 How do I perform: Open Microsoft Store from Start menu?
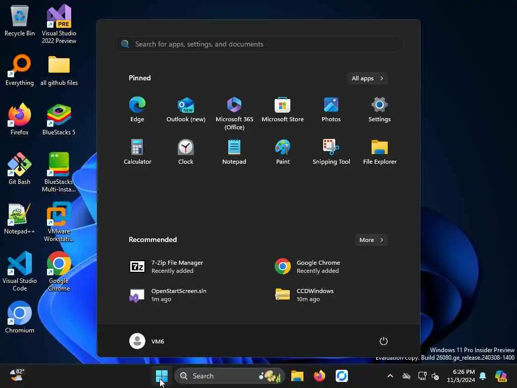pyautogui.click(x=283, y=110)
